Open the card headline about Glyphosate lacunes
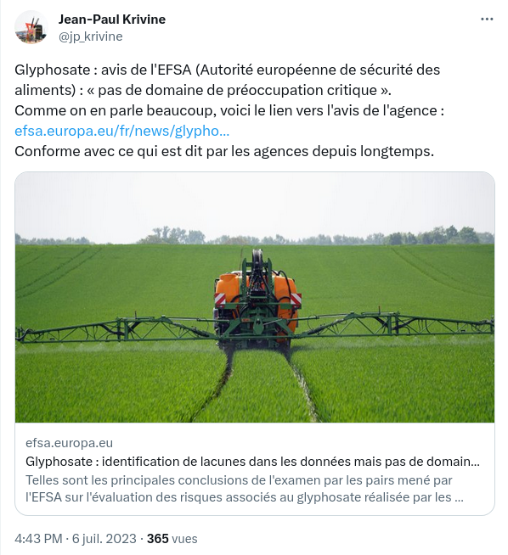Screen dimensions: 508x555 252,462
